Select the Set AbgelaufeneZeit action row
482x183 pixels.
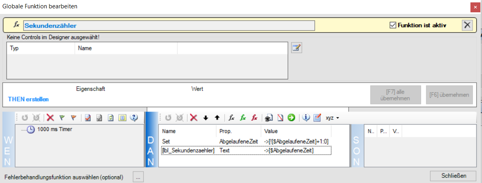point(245,141)
